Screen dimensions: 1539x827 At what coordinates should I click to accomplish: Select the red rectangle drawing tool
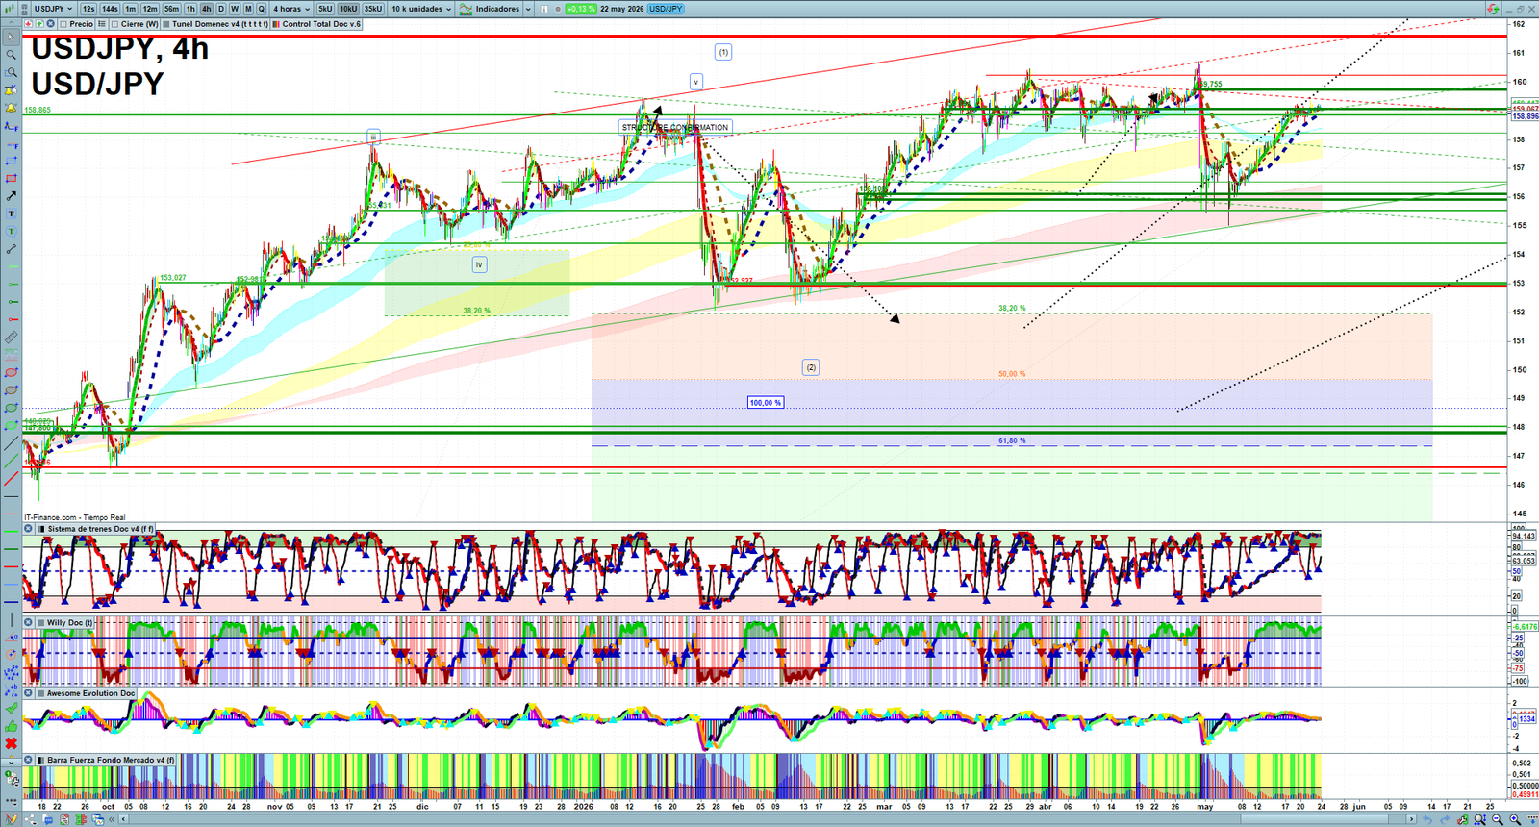tap(11, 178)
